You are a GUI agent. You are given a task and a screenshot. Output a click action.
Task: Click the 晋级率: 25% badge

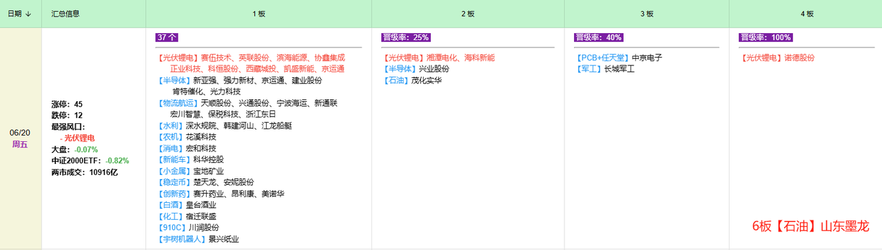(405, 37)
